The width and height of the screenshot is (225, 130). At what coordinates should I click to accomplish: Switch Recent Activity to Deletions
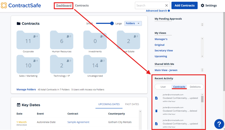pos(195,87)
